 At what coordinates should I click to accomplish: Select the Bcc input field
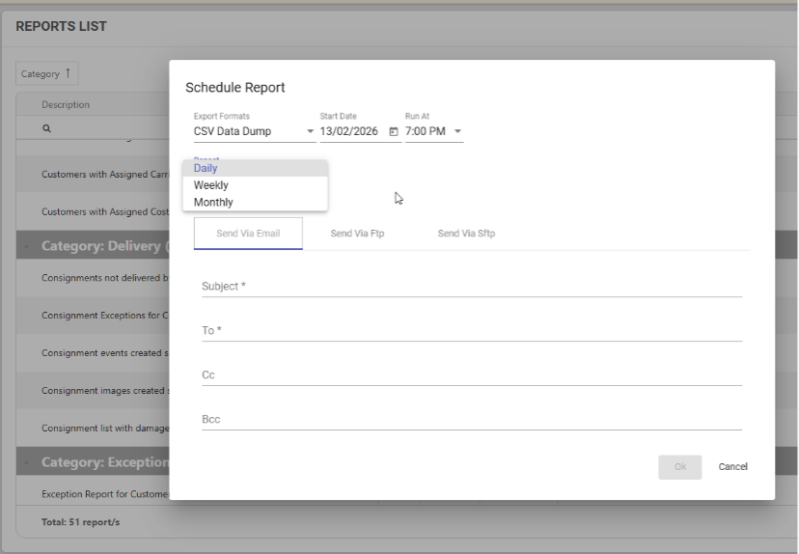pos(471,419)
